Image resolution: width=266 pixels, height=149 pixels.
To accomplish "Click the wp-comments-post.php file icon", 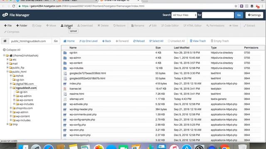I will click(x=65, y=115).
